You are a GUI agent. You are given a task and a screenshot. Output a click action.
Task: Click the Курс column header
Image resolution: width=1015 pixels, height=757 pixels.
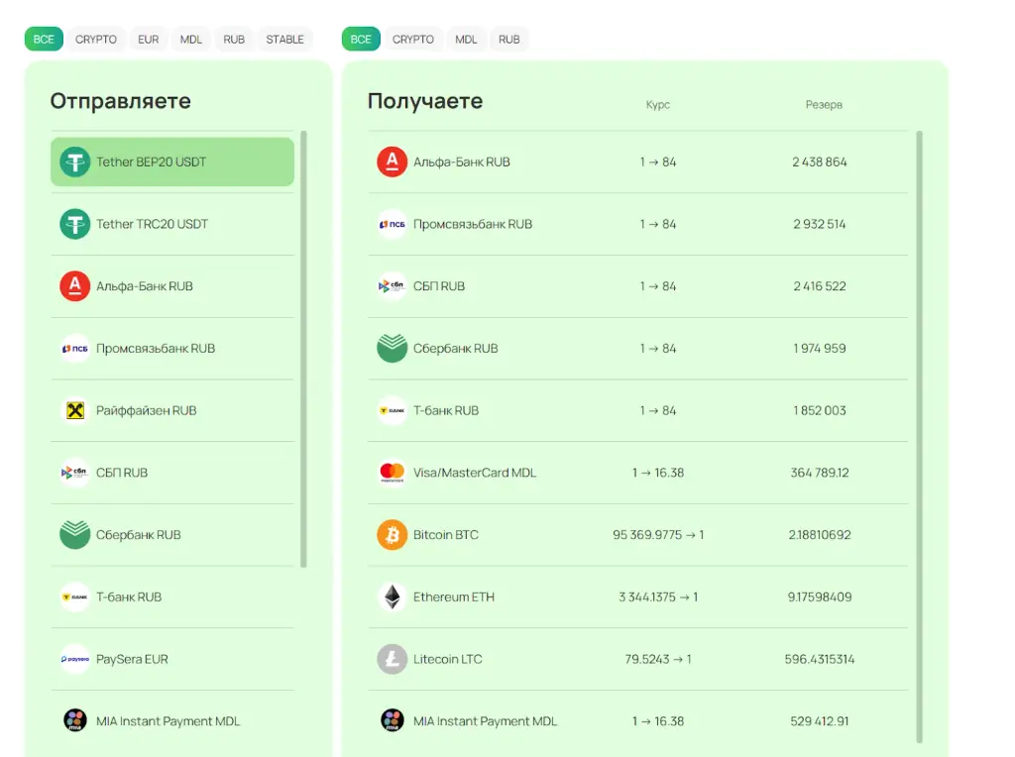tap(658, 104)
